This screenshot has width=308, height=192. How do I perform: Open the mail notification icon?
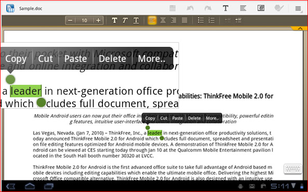252,186
